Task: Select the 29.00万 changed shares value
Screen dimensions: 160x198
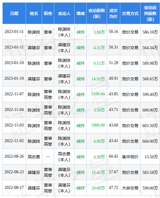Action: pyautogui.click(x=98, y=188)
